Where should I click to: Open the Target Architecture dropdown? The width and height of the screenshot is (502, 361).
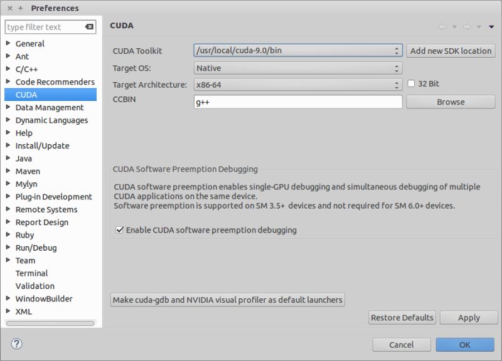tap(396, 83)
